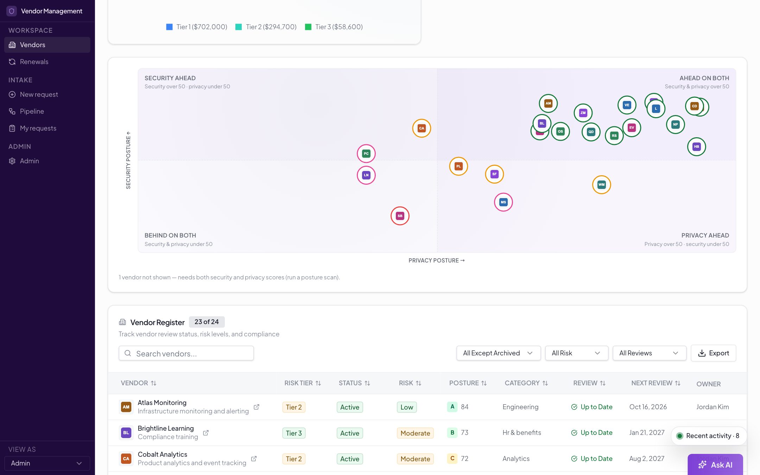Open the Atlas Monitoring vendor row
Image resolution: width=760 pixels, height=475 pixels.
[427, 407]
